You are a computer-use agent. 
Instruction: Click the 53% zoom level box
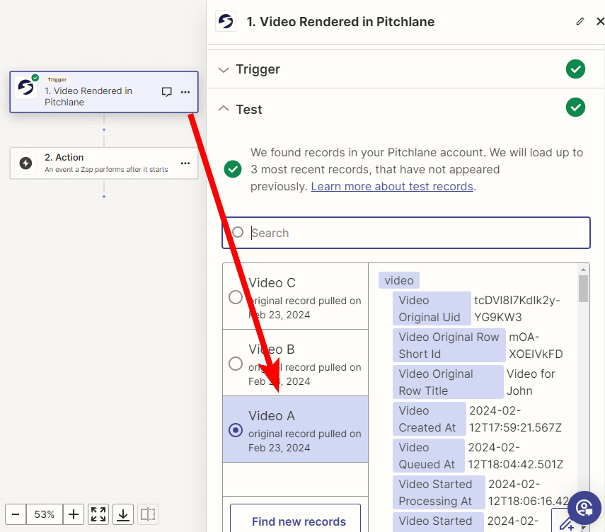click(x=45, y=514)
